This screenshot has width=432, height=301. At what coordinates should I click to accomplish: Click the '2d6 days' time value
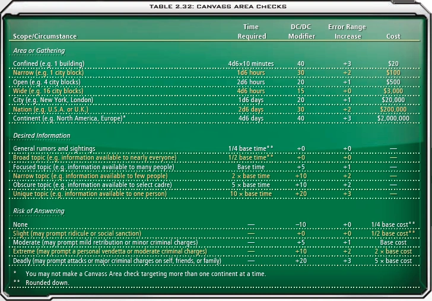pyautogui.click(x=251, y=109)
